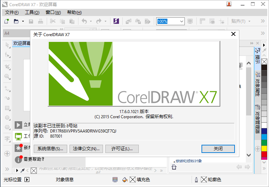Expand the Open recent dropdown arrow
The image size is (269, 187).
pos(23,21)
